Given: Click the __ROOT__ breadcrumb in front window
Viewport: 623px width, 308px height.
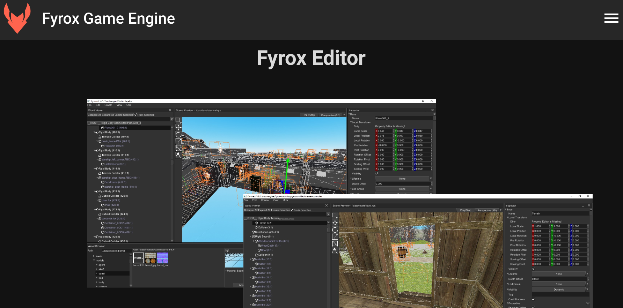Looking at the screenshot, I should tap(250, 218).
